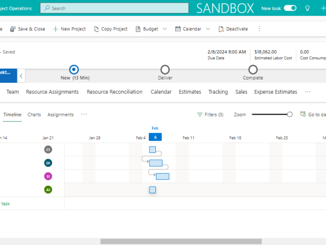Switch to the Charts view
Screen dimensions: 326x245
(x=34, y=114)
